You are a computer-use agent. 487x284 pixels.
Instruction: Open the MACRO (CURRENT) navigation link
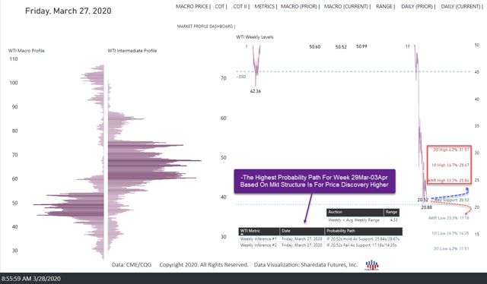pyautogui.click(x=346, y=7)
